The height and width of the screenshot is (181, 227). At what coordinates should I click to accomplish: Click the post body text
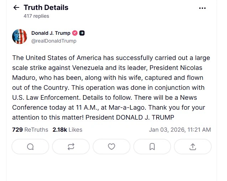111,87
